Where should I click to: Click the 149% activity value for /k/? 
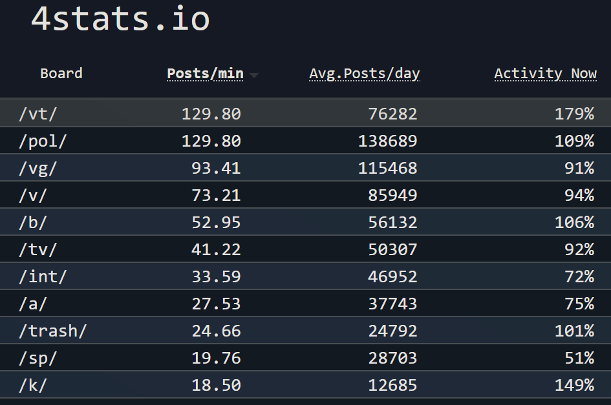click(x=574, y=385)
